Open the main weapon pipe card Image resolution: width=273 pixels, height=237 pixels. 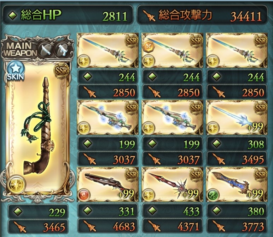click(x=37, y=129)
